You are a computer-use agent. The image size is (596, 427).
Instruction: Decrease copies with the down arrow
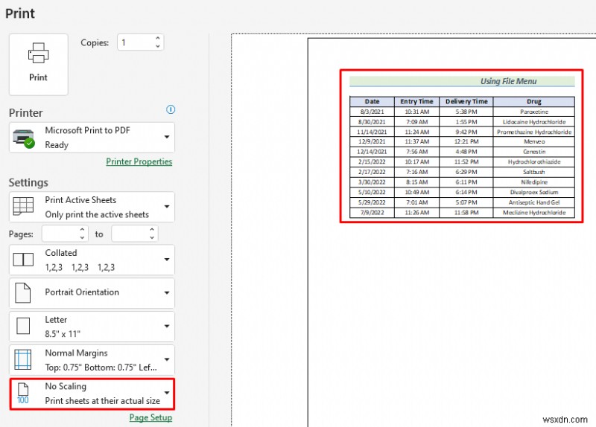click(x=158, y=46)
